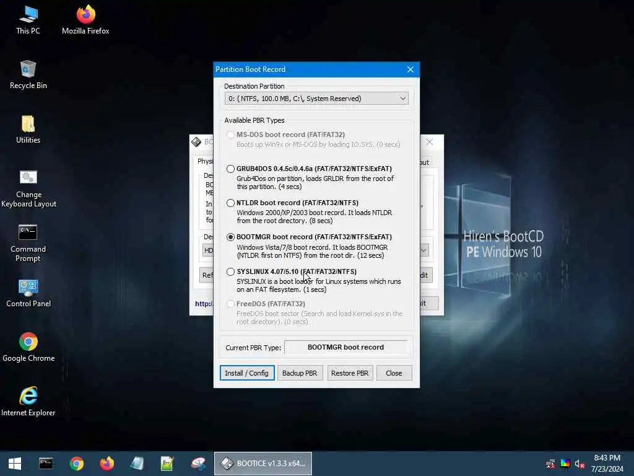The height and width of the screenshot is (476, 634).
Task: Open Internet Explorer desktop icon
Action: 28,402
